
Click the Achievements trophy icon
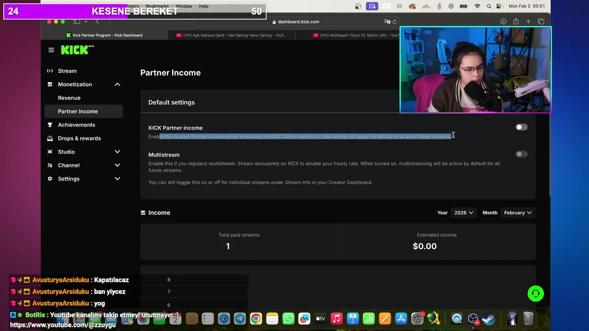tap(50, 125)
